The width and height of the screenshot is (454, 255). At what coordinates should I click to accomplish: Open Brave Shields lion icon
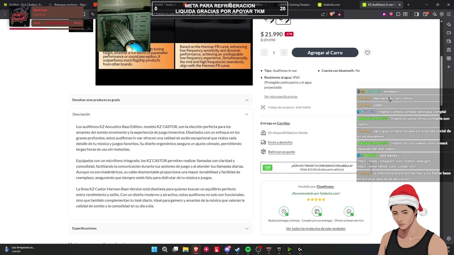point(332,14)
